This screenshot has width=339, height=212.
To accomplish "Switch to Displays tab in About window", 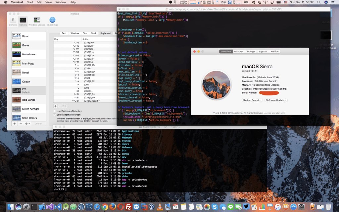I will click(238, 51).
